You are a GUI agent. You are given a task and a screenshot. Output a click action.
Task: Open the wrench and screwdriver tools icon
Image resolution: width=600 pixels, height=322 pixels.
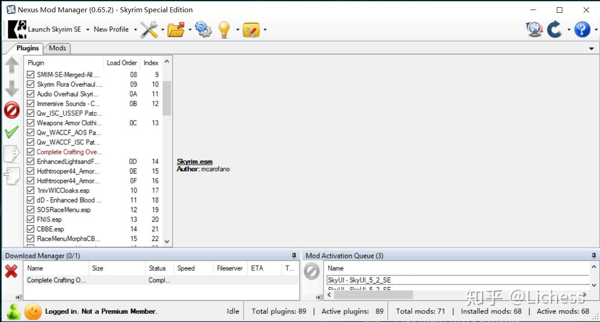(149, 30)
